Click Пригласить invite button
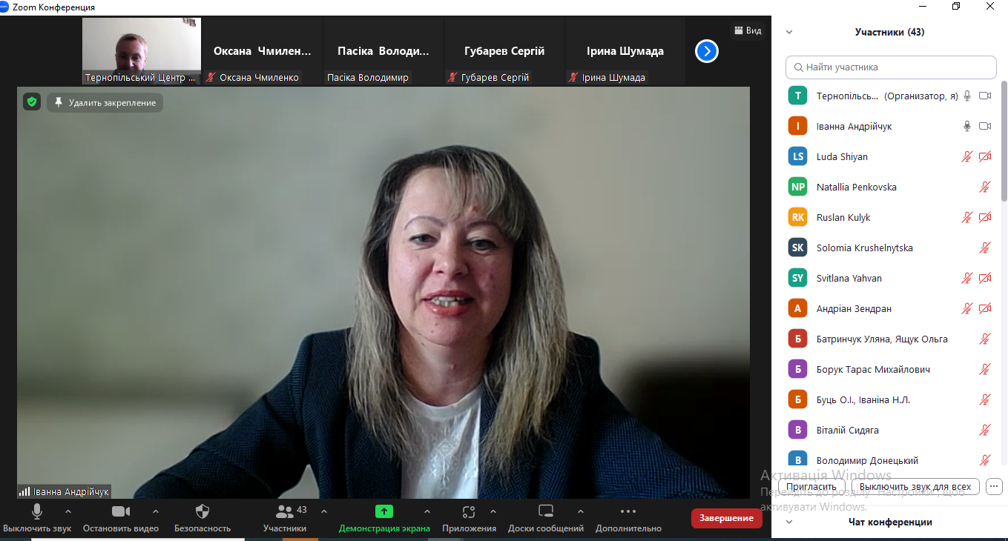Viewport: 1008px width, 541px height. pyautogui.click(x=811, y=487)
